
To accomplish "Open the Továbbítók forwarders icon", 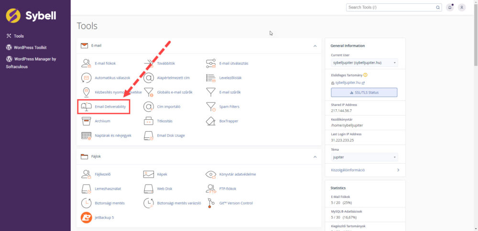I will pyautogui.click(x=149, y=63).
